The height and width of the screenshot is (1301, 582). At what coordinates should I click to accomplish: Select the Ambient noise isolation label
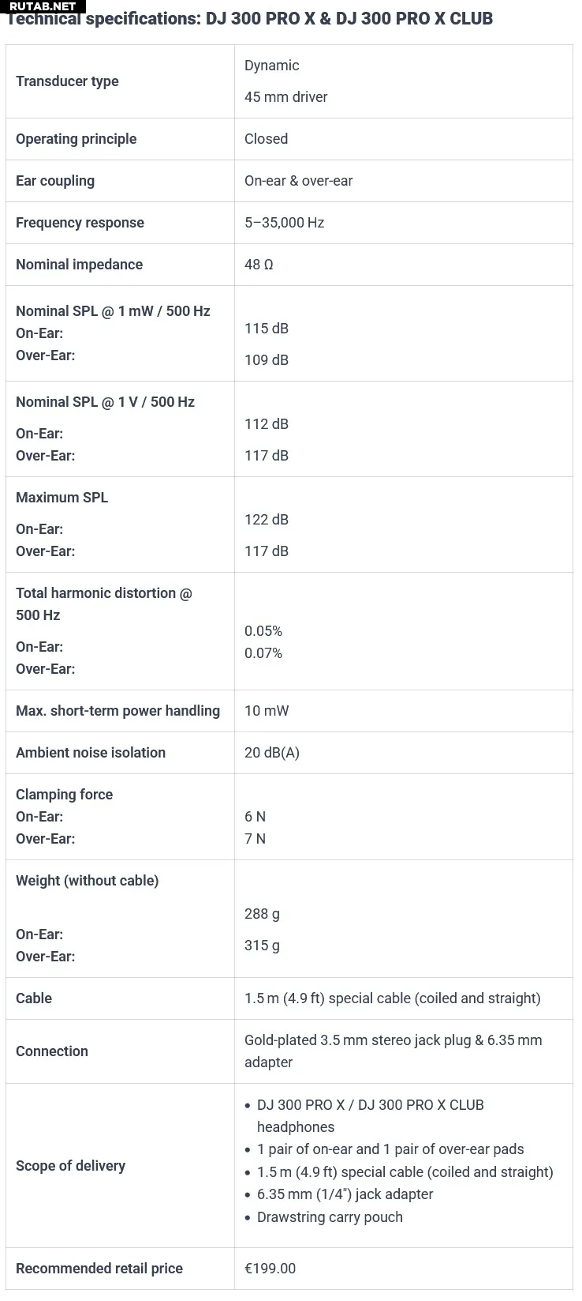[91, 753]
